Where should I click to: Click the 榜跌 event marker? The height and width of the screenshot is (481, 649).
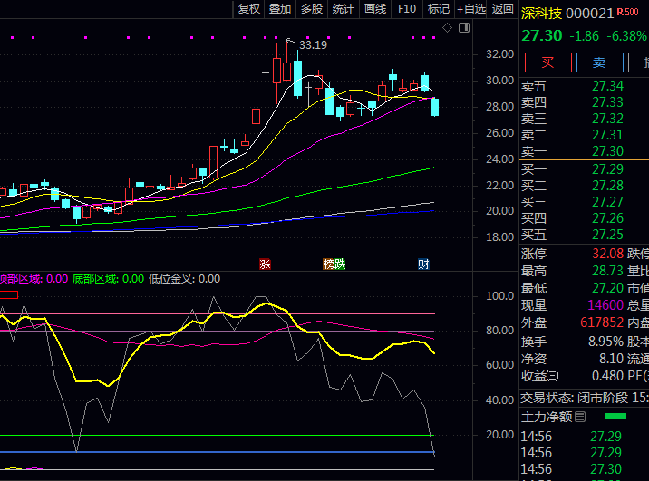334,265
